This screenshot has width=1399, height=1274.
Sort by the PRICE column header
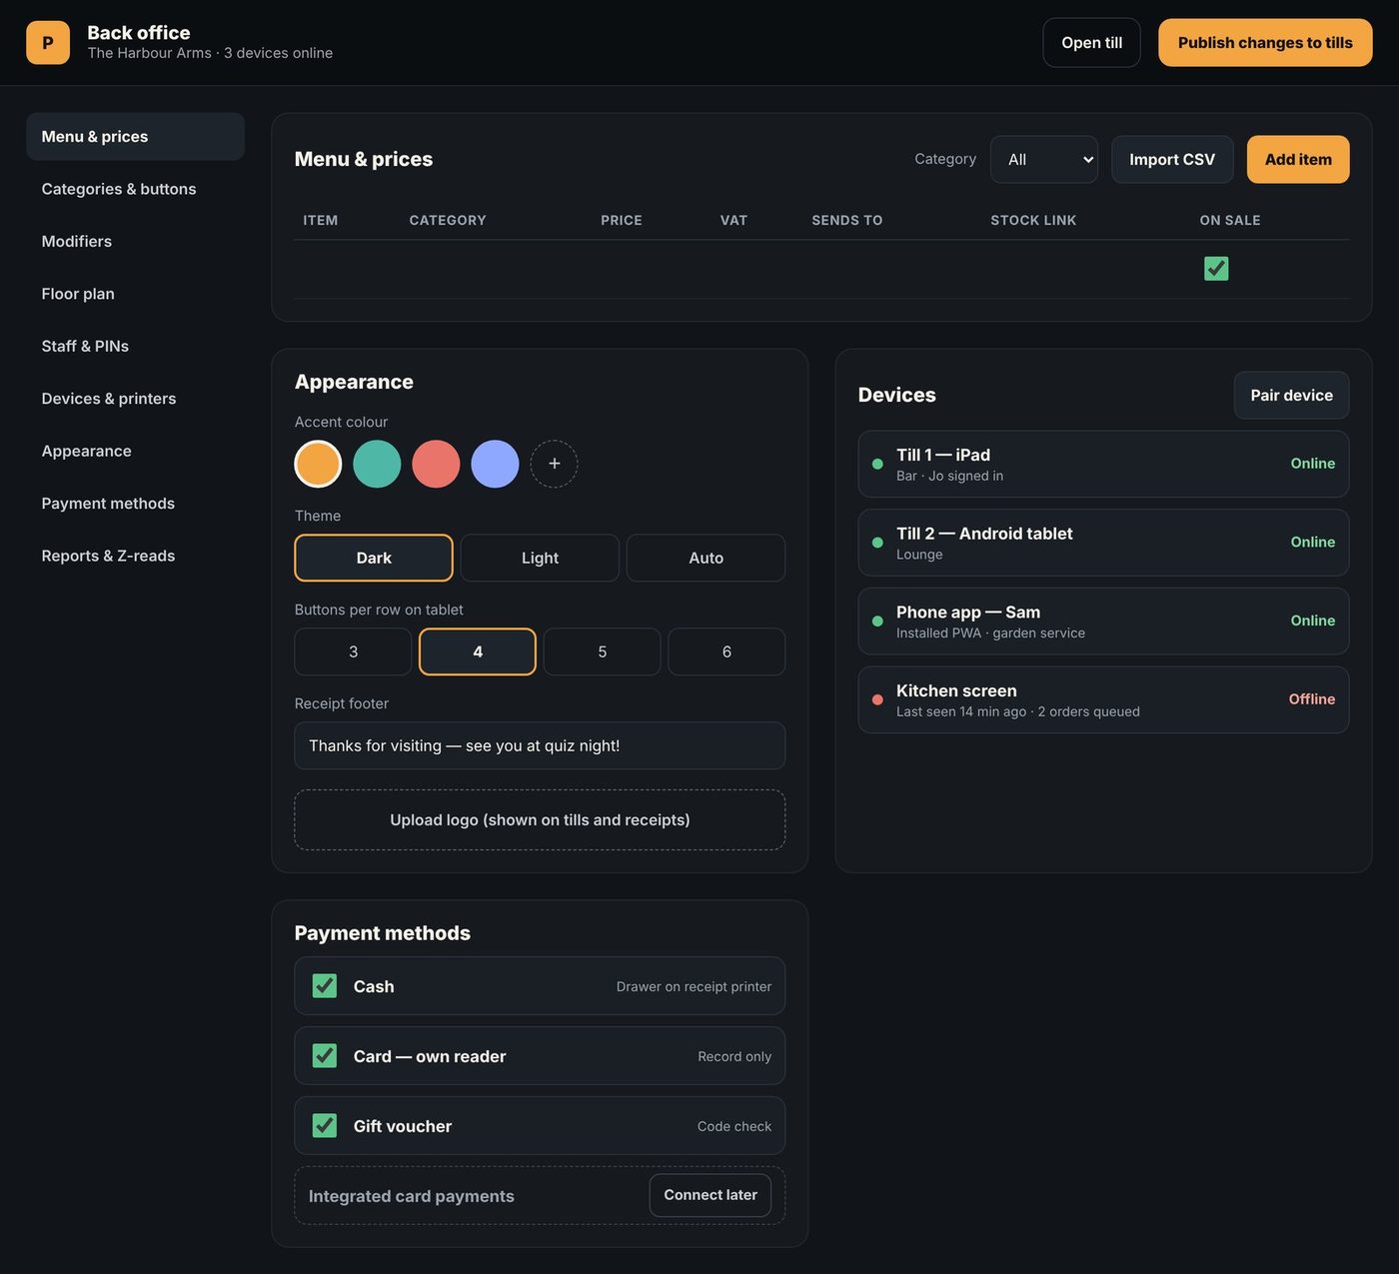coord(622,220)
